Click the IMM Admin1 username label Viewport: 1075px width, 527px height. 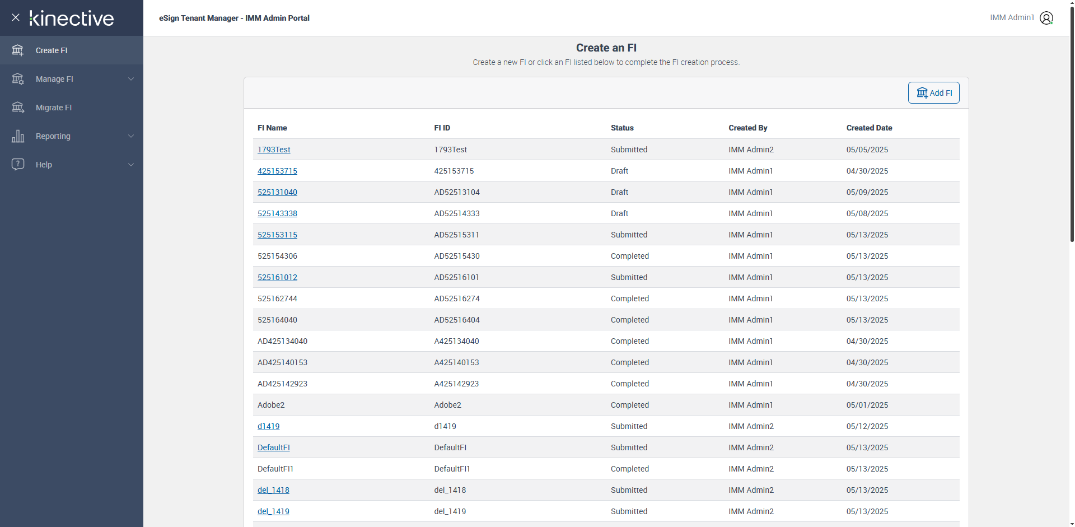click(x=1012, y=18)
